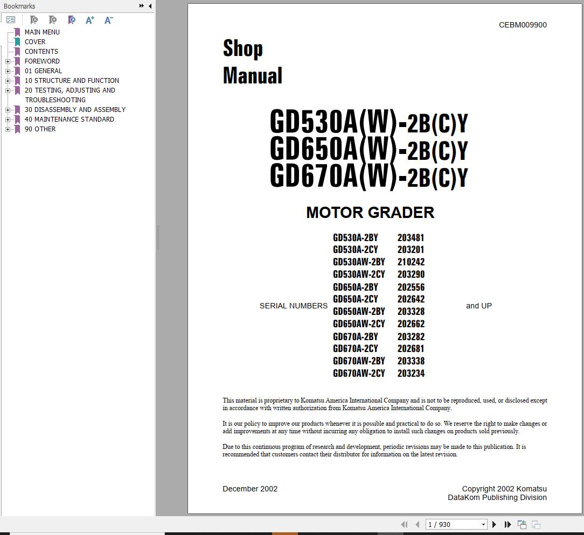Image resolution: width=584 pixels, height=535 pixels.
Task: Select the COVER bookmark link
Action: [35, 41]
